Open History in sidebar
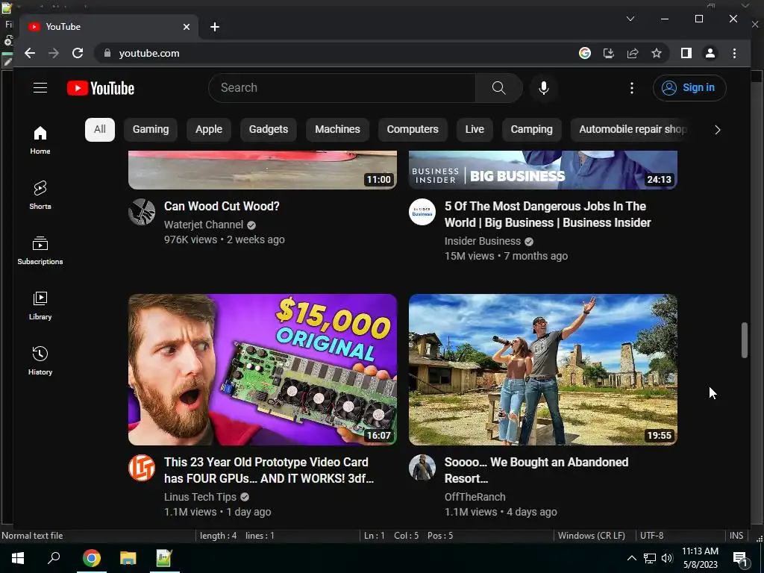 click(40, 360)
